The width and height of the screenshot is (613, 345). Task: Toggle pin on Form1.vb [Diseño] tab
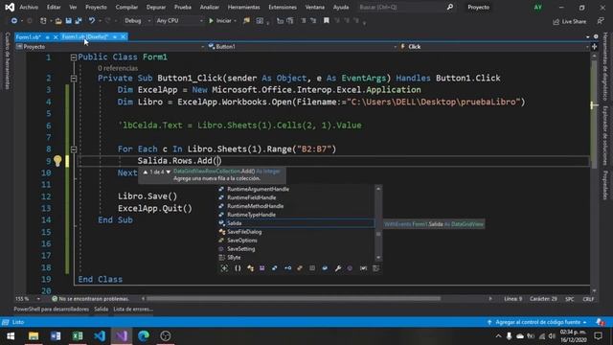[x=115, y=36]
